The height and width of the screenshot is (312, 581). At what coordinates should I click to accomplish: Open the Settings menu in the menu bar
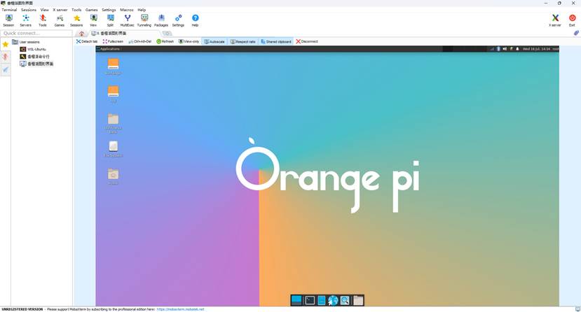(x=109, y=10)
